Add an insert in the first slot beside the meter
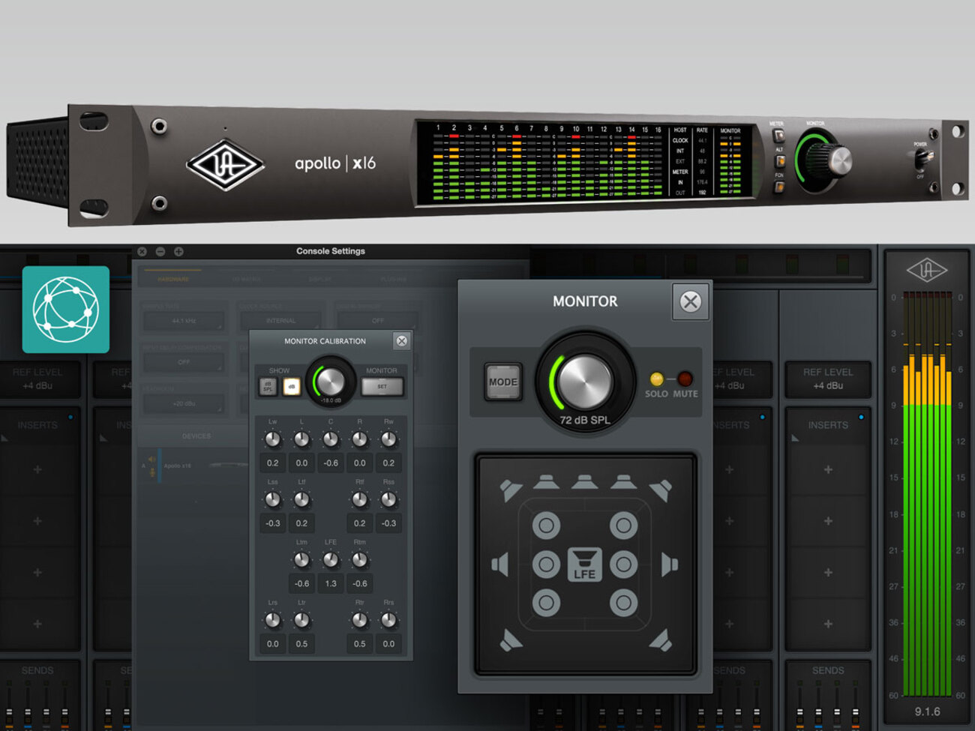Viewport: 975px width, 731px height. tap(828, 469)
